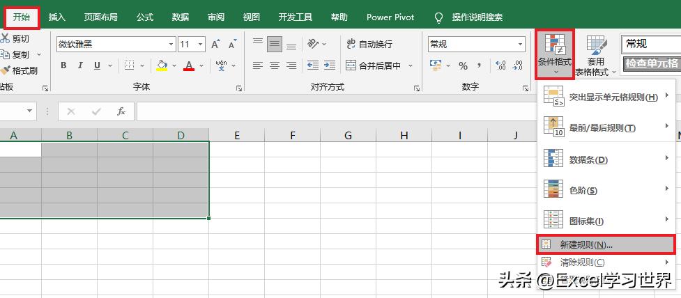The height and width of the screenshot is (298, 681).
Task: Click the decrease indent icon
Action: pos(313,65)
